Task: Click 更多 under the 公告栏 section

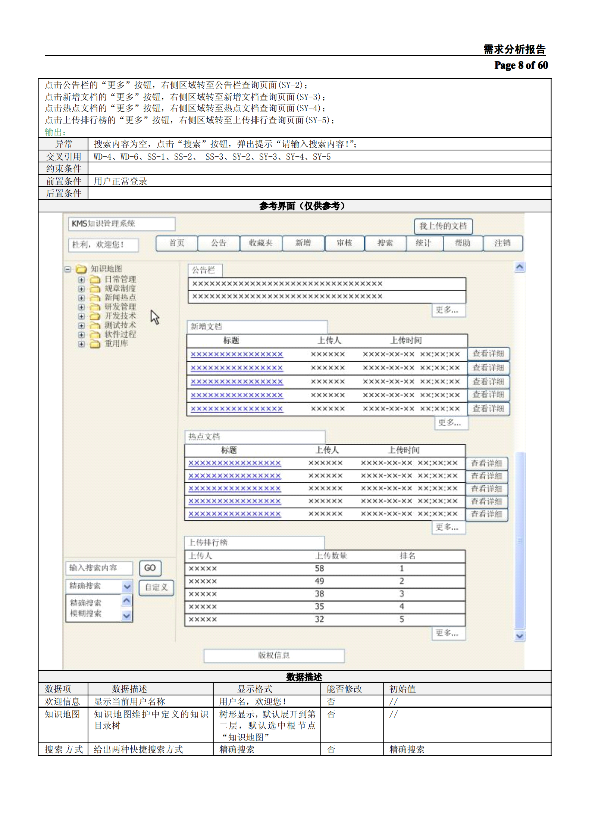Action: tap(448, 310)
